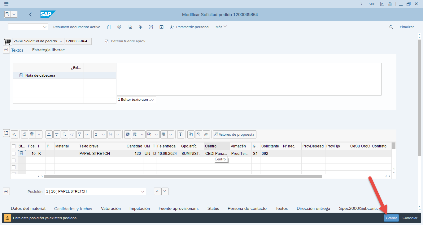Switch to the Estrategia liberac. tab
This screenshot has height=225, width=423.
(49, 50)
